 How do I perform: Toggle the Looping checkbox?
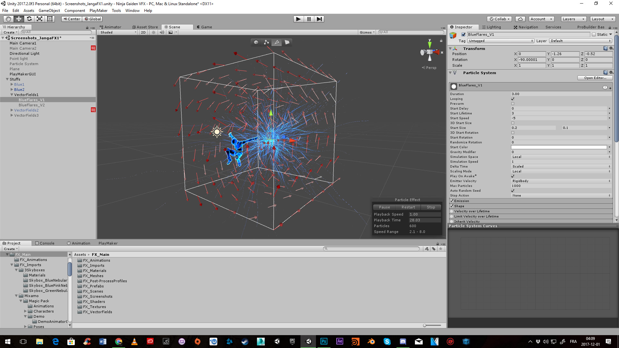pos(513,99)
